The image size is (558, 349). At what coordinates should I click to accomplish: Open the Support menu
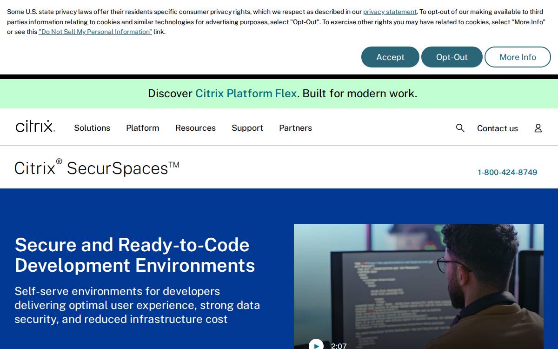[x=247, y=128]
